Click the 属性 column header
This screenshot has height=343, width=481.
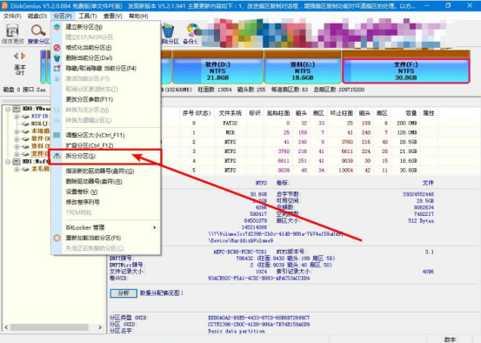point(429,113)
